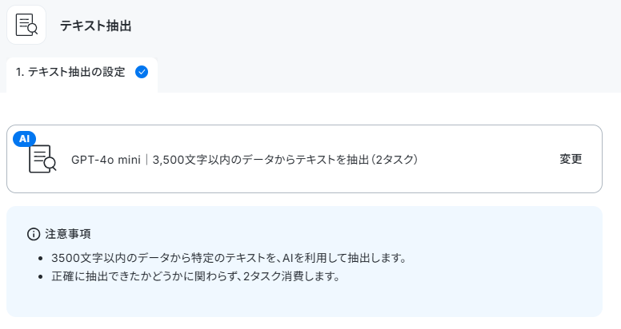Click the テキスト抽出 header document-search icon
Screen dimensions: 621x329
click(x=26, y=25)
